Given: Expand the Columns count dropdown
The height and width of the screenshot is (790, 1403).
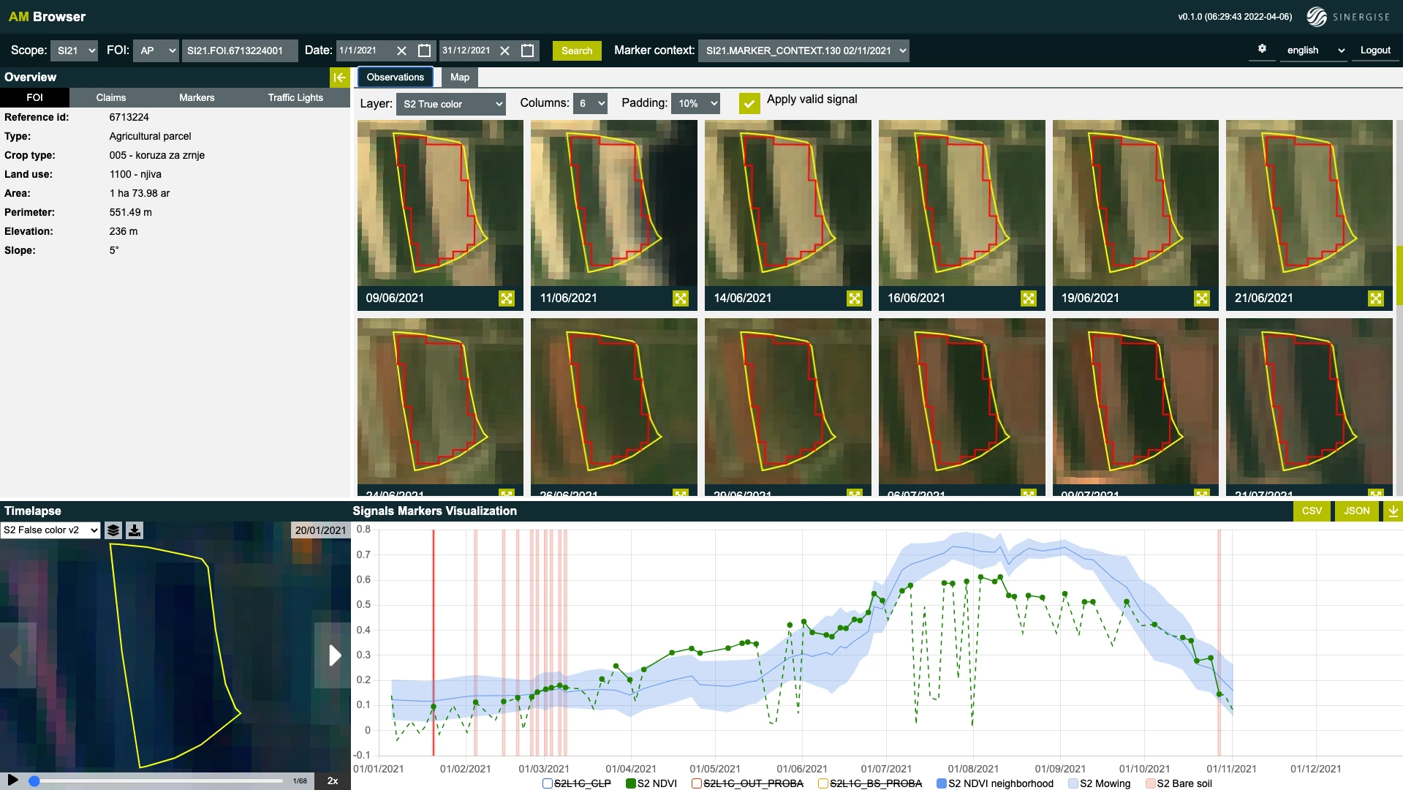Looking at the screenshot, I should coord(590,104).
